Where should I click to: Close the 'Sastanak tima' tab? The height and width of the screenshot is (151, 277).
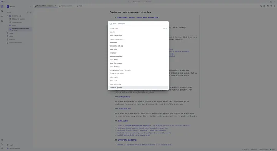click(56, 6)
